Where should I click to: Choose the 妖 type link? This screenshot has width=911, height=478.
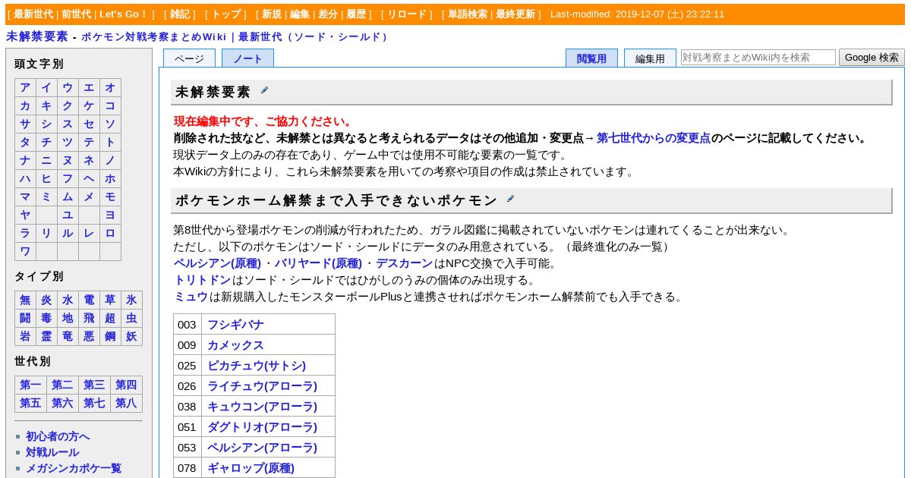tap(131, 336)
